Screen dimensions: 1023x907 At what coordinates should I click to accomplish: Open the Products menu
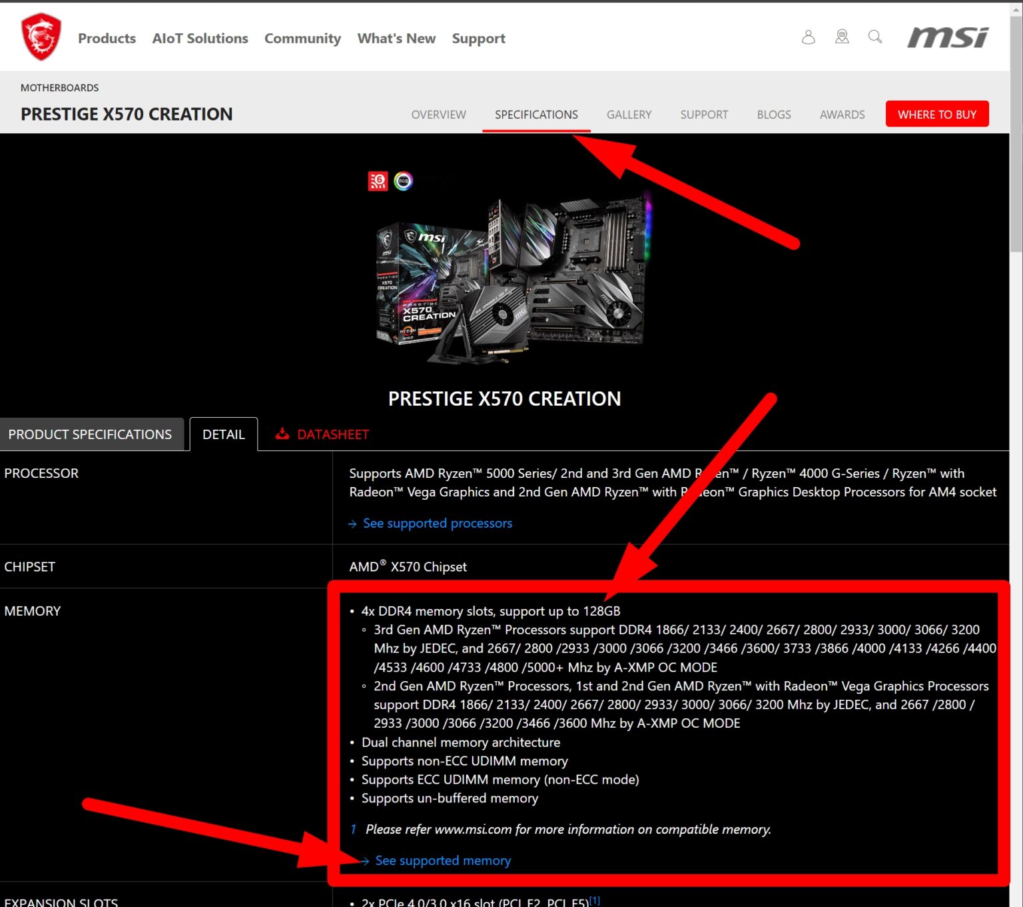click(x=107, y=39)
